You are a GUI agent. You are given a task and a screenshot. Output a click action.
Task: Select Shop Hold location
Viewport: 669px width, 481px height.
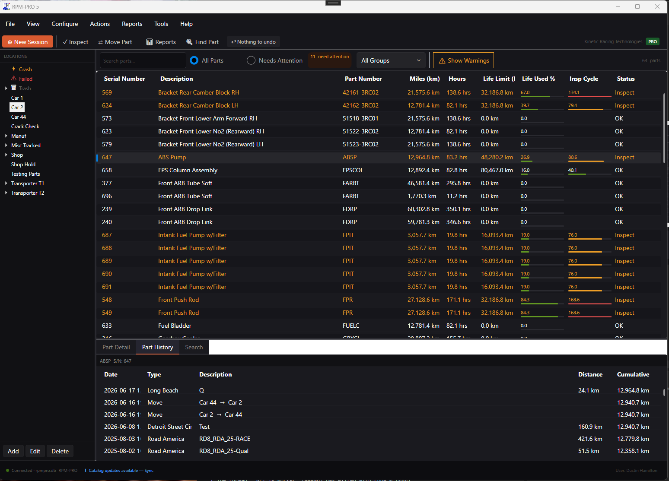pyautogui.click(x=23, y=165)
